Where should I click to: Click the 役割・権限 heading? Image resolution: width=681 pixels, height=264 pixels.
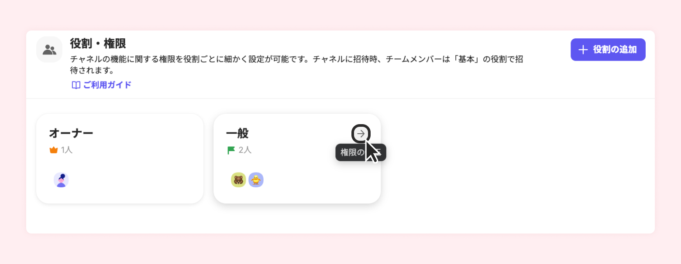(x=98, y=44)
